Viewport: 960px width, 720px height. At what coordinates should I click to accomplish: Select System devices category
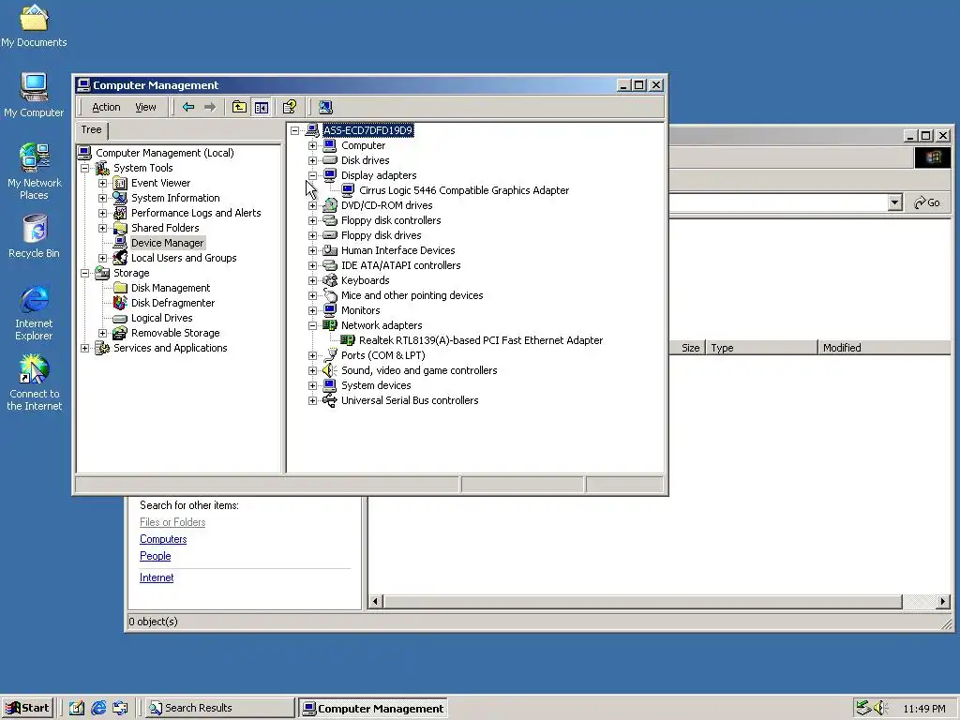pos(376,385)
